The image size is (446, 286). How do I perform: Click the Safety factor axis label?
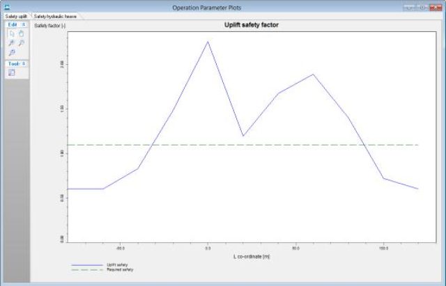click(x=49, y=25)
